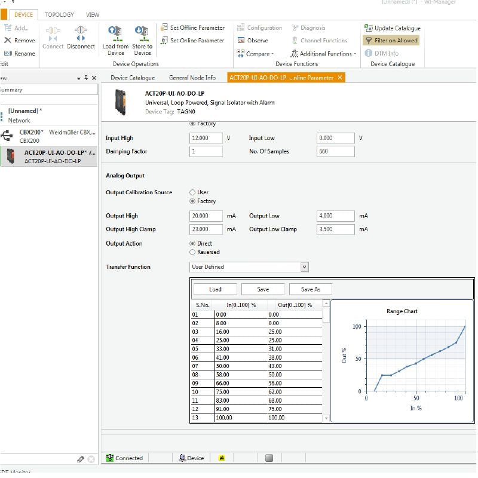Open the Device Catalogue tab
Screen dimensions: 478x478
(x=133, y=78)
